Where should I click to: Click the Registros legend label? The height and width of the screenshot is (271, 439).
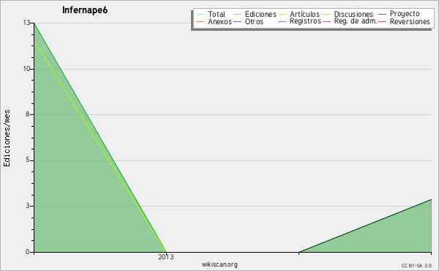(x=305, y=21)
